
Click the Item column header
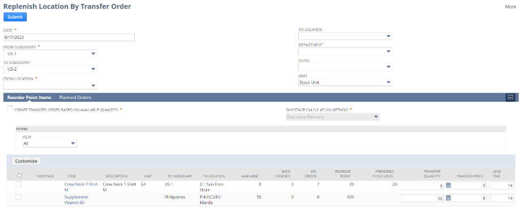(x=71, y=176)
